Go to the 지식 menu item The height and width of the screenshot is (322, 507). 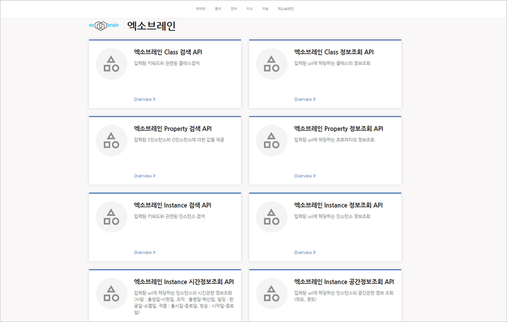click(x=249, y=9)
